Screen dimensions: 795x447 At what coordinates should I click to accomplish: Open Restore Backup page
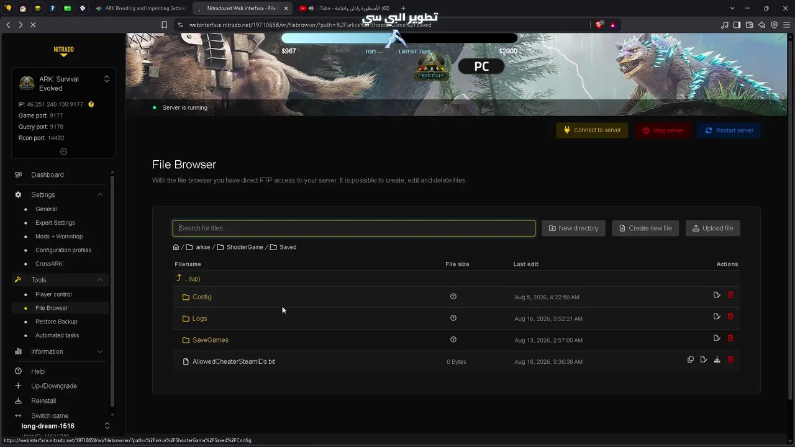[57, 322]
